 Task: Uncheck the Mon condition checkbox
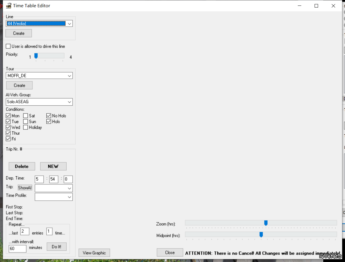pyautogui.click(x=8, y=116)
